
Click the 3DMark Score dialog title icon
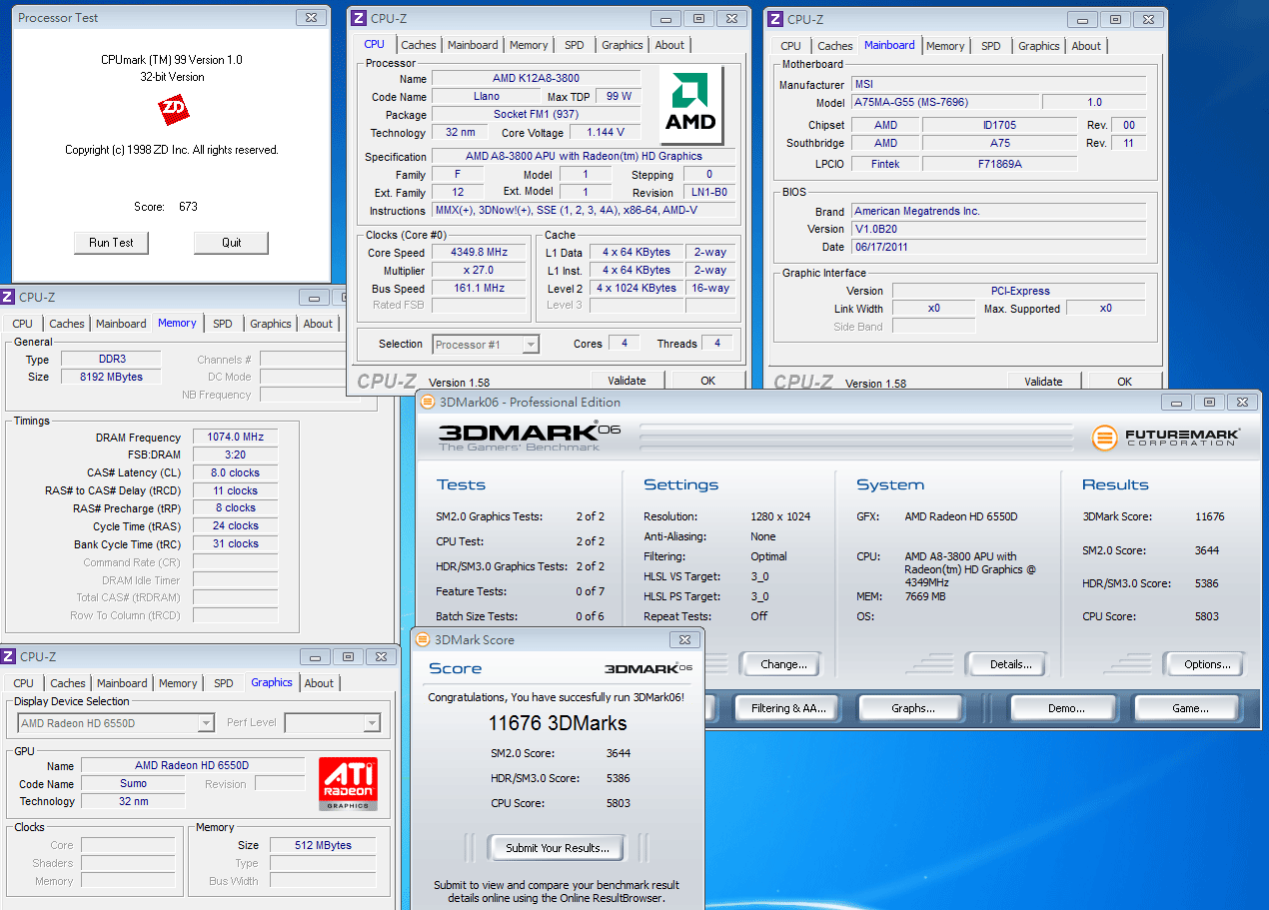(x=421, y=640)
